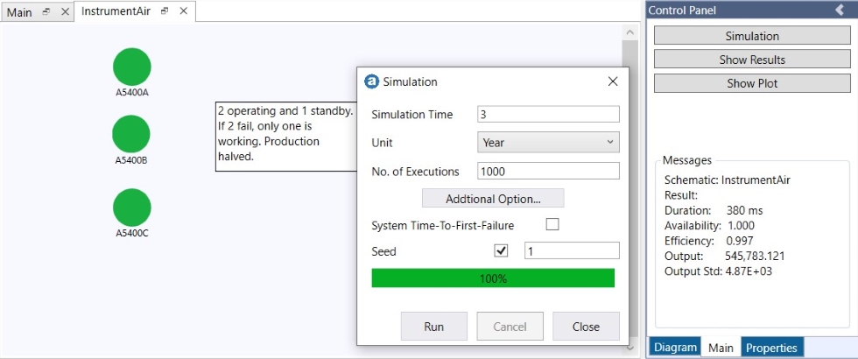The height and width of the screenshot is (359, 858).
Task: Close the Main document tab
Action: pyautogui.click(x=65, y=11)
